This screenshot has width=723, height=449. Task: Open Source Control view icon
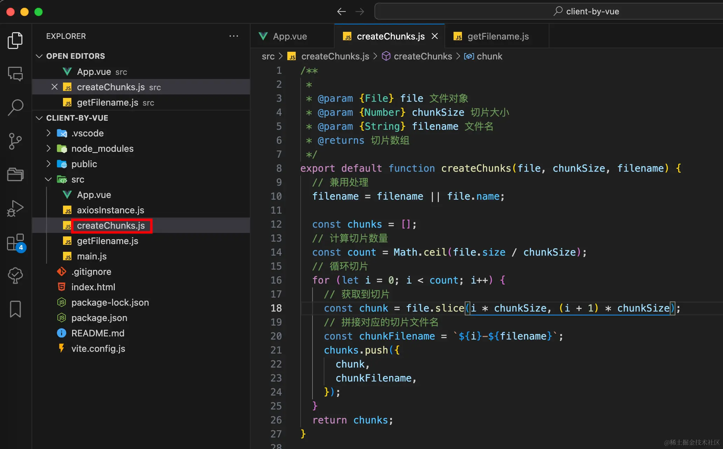15,141
